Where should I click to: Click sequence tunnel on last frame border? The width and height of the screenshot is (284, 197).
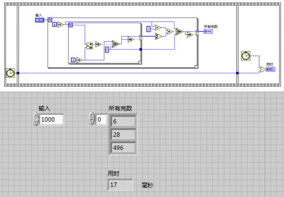[x=237, y=73]
